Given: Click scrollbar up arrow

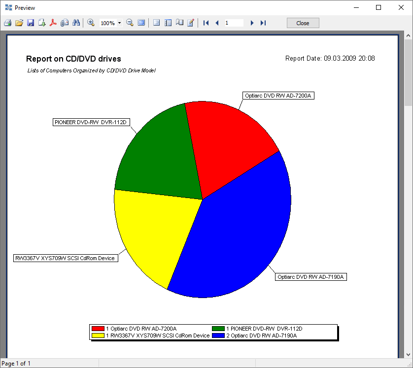Looking at the screenshot, I should pyautogui.click(x=408, y=35).
